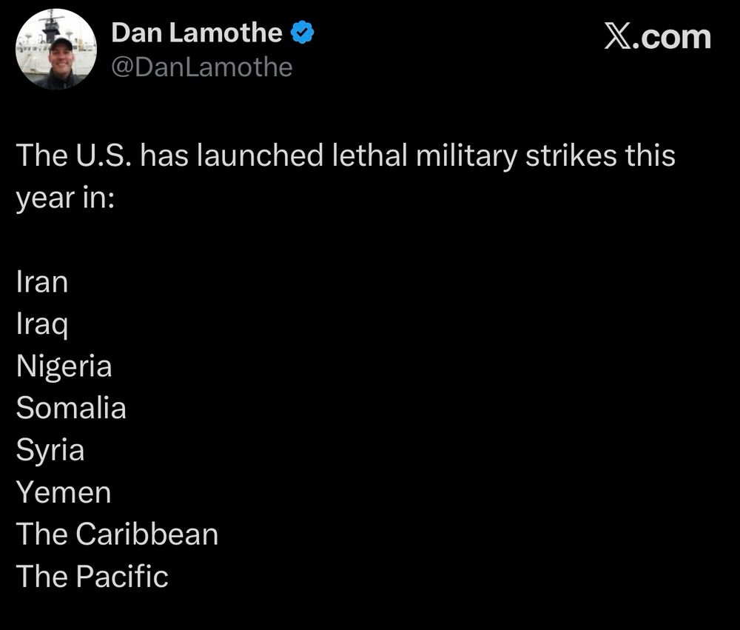The image size is (740, 630).
Task: Click the word 'launched' in tweet
Action: coord(260,155)
